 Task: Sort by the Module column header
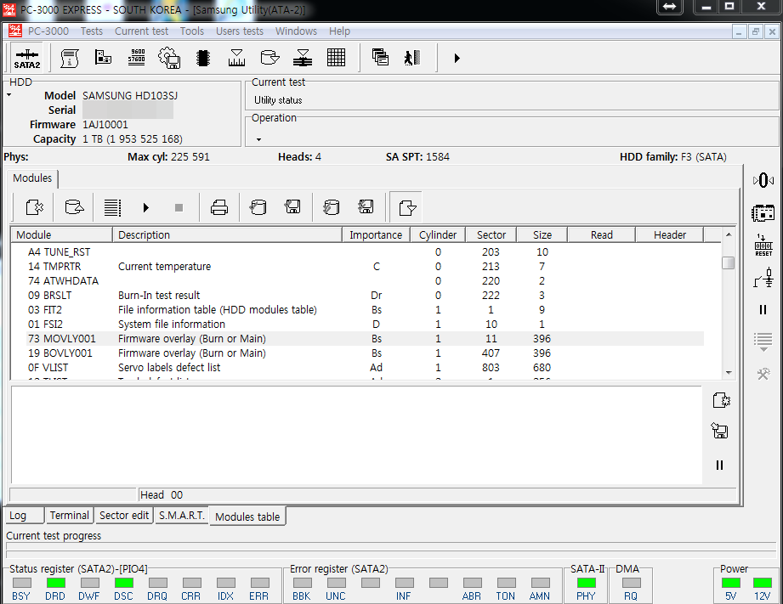coord(62,234)
